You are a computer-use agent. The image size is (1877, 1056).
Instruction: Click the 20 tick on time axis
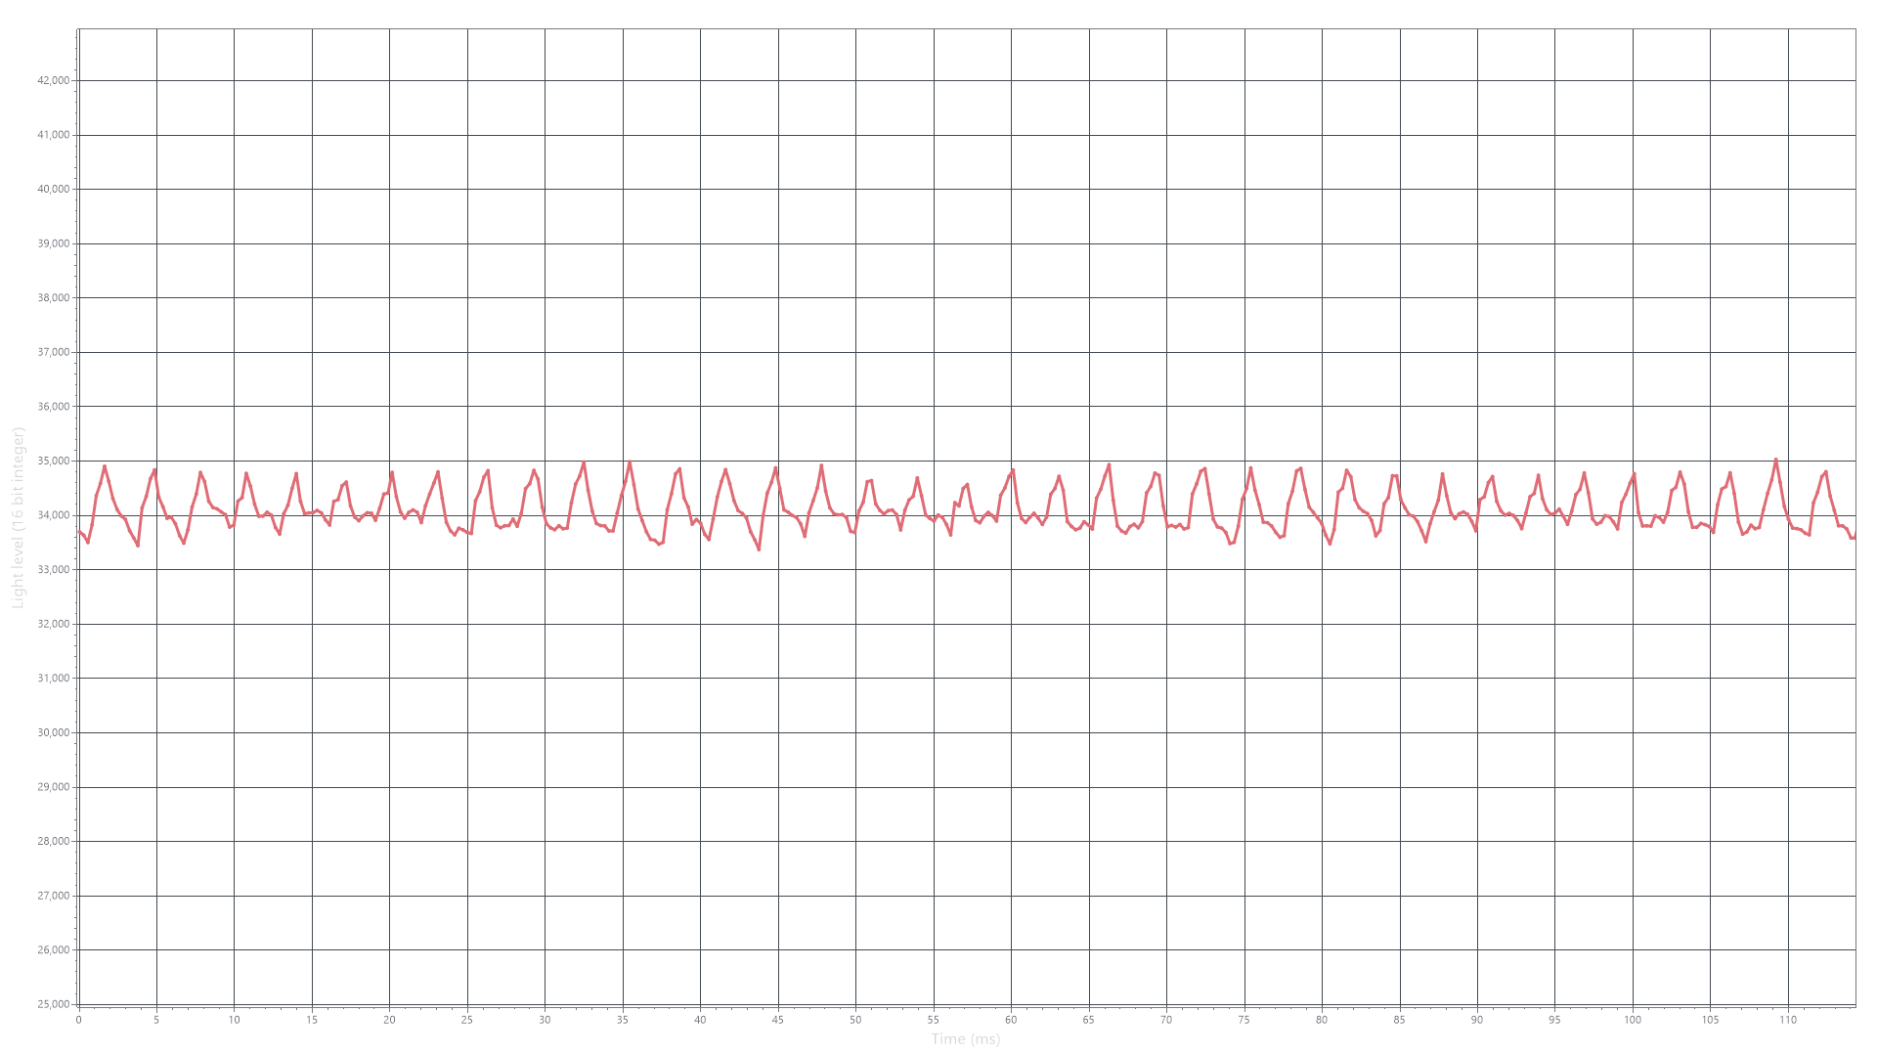point(389,1020)
